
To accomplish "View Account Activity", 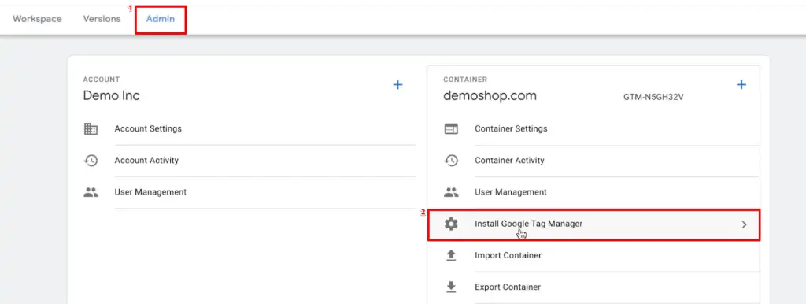I will pyautogui.click(x=146, y=161).
